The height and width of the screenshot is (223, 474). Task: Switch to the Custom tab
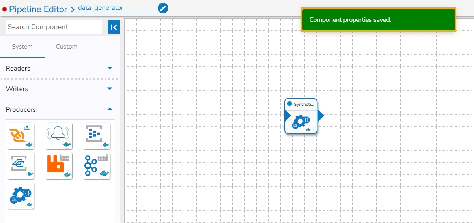click(x=67, y=47)
